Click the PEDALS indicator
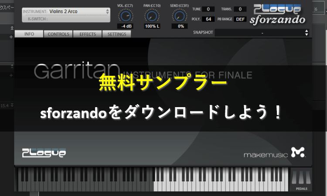This screenshot has height=196, width=327. (301, 180)
